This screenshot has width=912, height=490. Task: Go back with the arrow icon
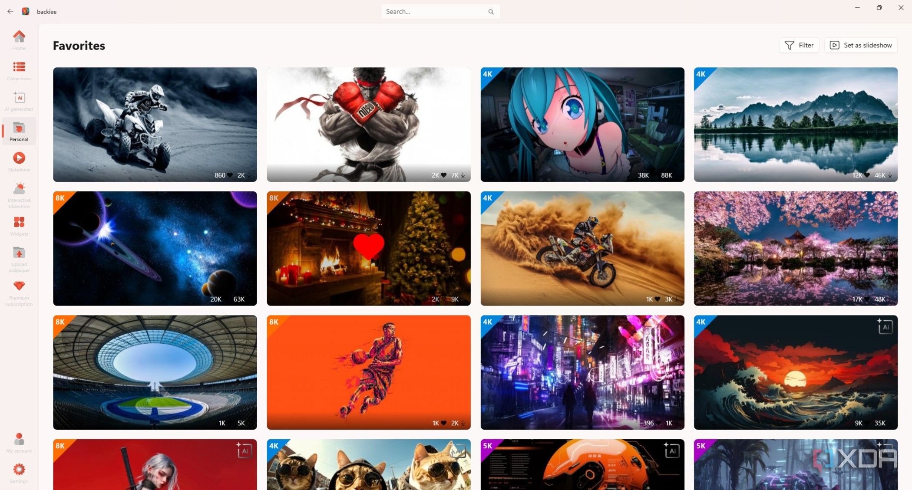(10, 11)
